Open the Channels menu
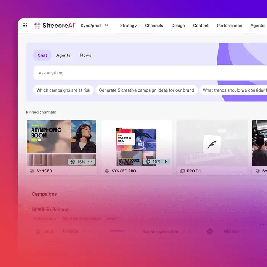 pos(154,26)
